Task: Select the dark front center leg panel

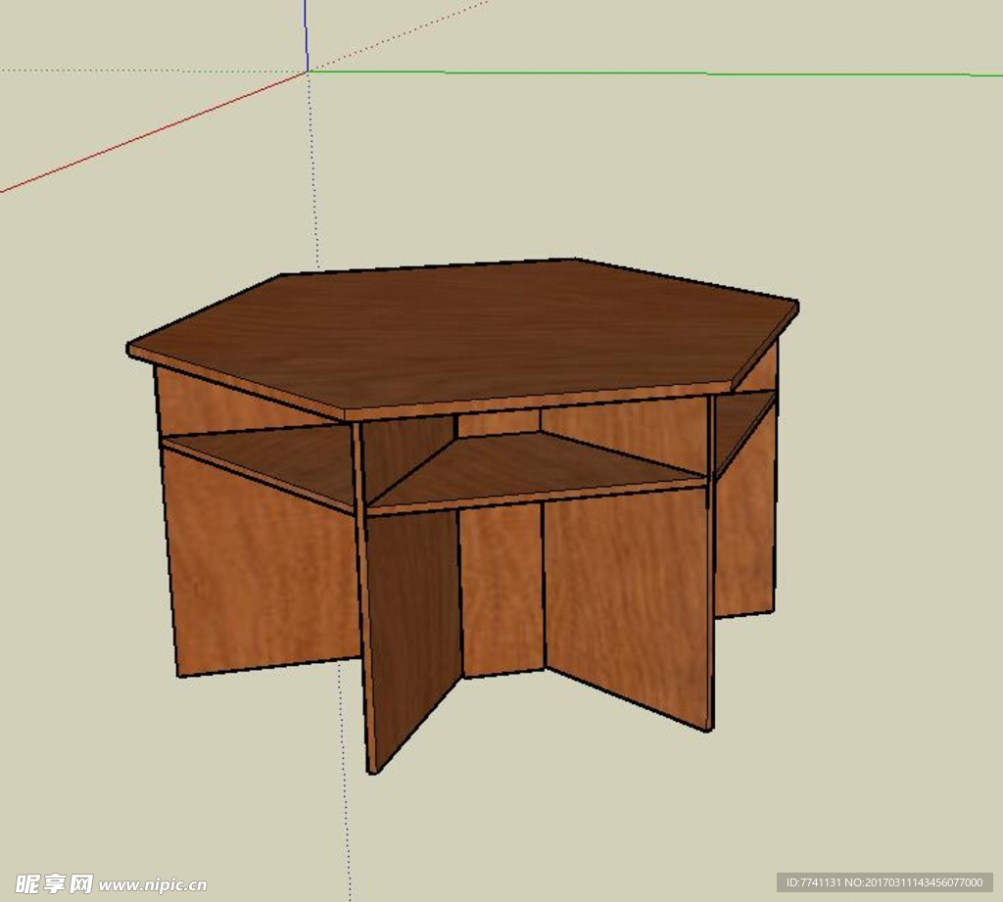Action: tap(413, 627)
